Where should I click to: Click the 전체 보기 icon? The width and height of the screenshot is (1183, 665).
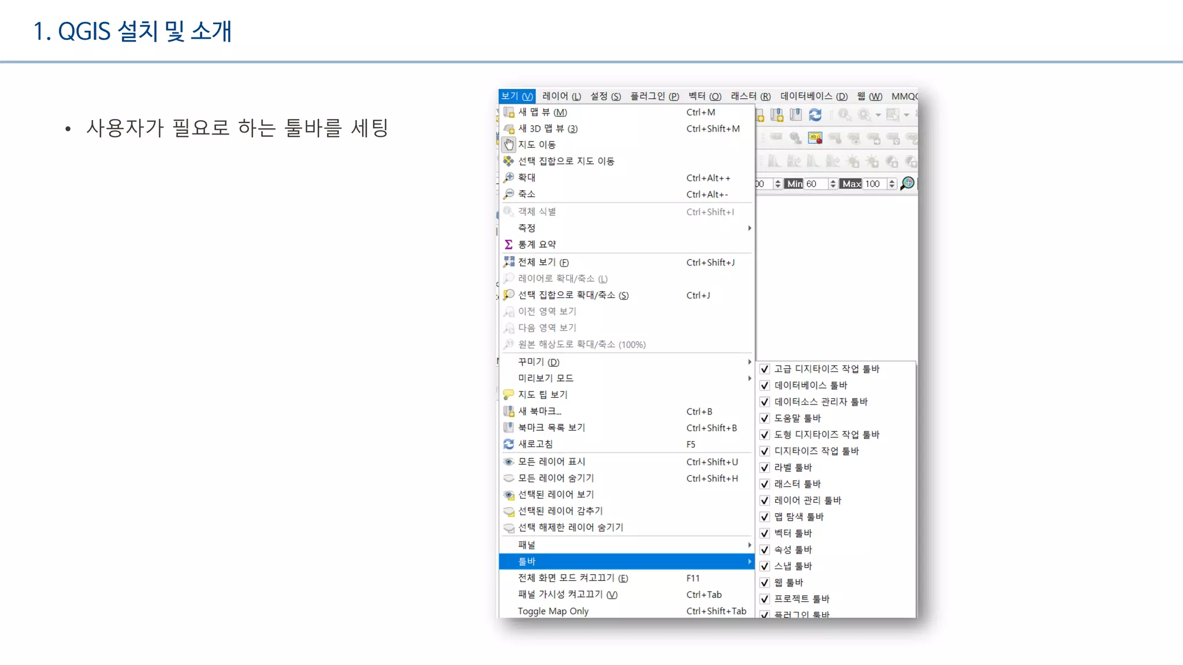click(508, 262)
